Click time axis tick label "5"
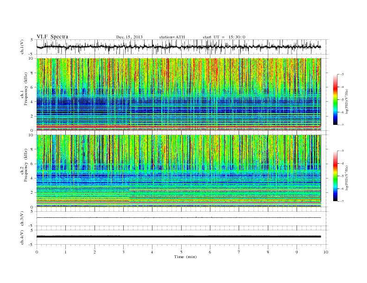This screenshot has height=283, width=367. click(x=181, y=252)
